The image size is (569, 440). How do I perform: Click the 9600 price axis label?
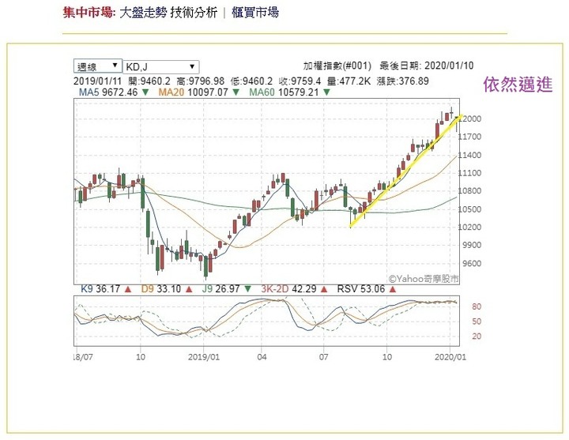pyautogui.click(x=471, y=264)
